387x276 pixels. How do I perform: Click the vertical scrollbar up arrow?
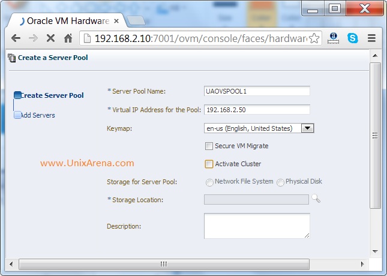tap(375, 56)
